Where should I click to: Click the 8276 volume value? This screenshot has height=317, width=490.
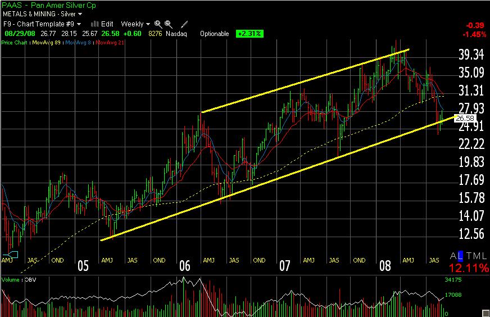pyautogui.click(x=155, y=34)
